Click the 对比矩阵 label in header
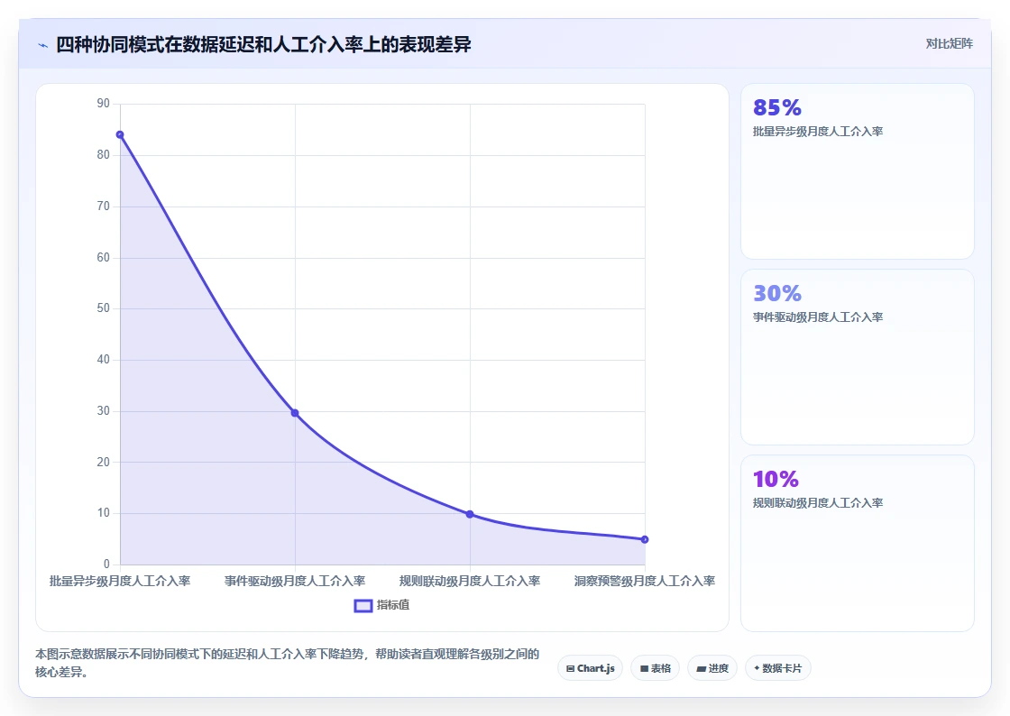Viewport: 1010px width, 716px height. point(949,44)
